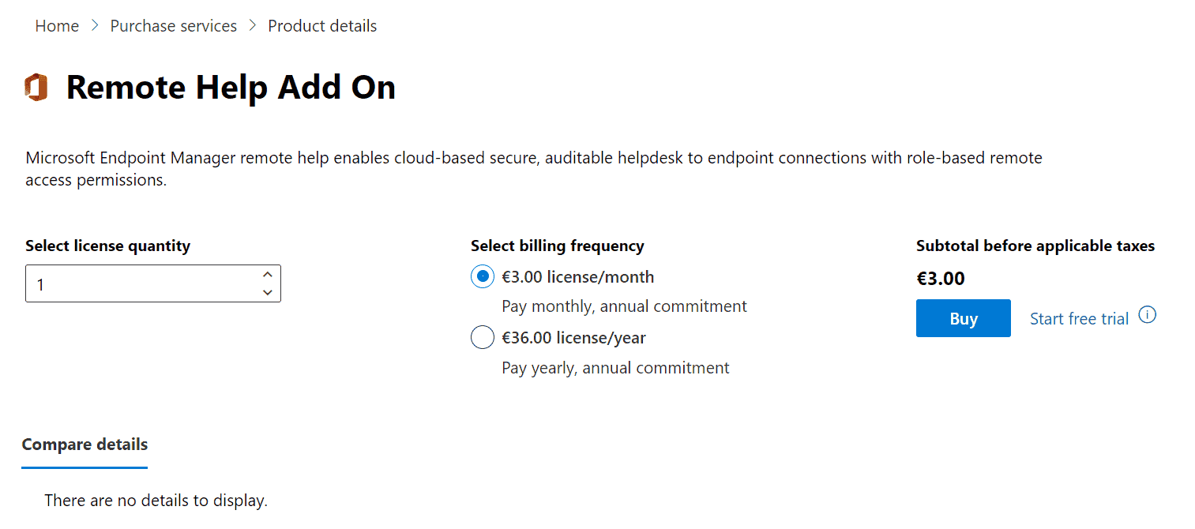
Task: Click the chevron separator after Purchase services
Action: click(x=253, y=26)
